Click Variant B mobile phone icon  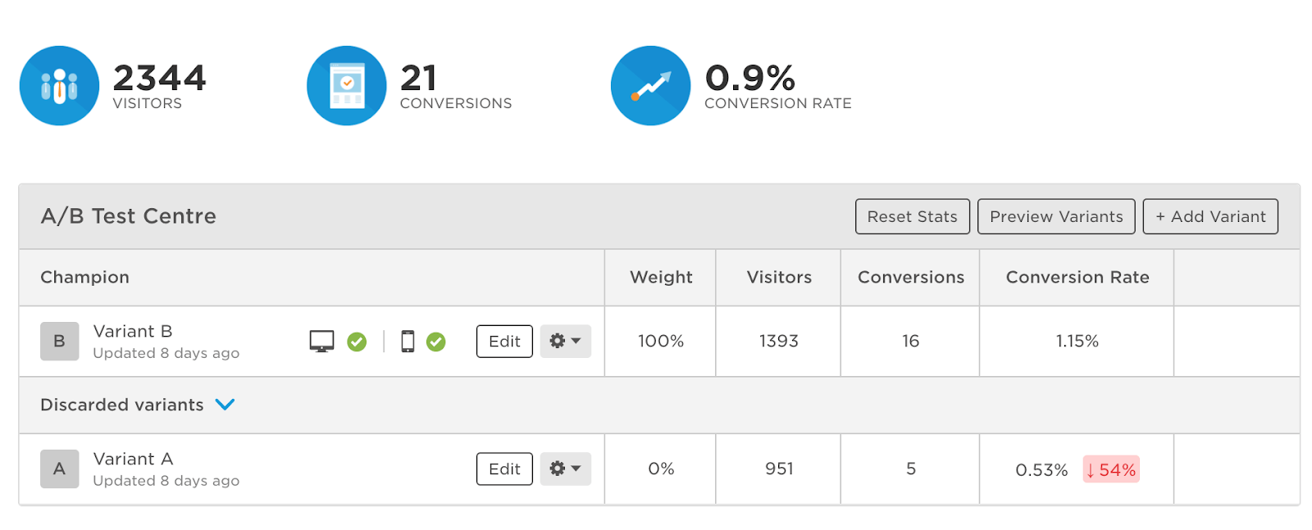408,342
